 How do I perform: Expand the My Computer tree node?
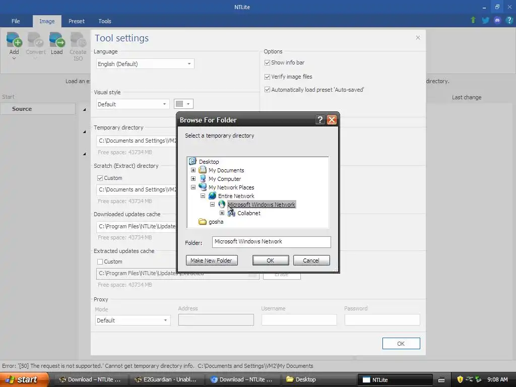click(193, 179)
